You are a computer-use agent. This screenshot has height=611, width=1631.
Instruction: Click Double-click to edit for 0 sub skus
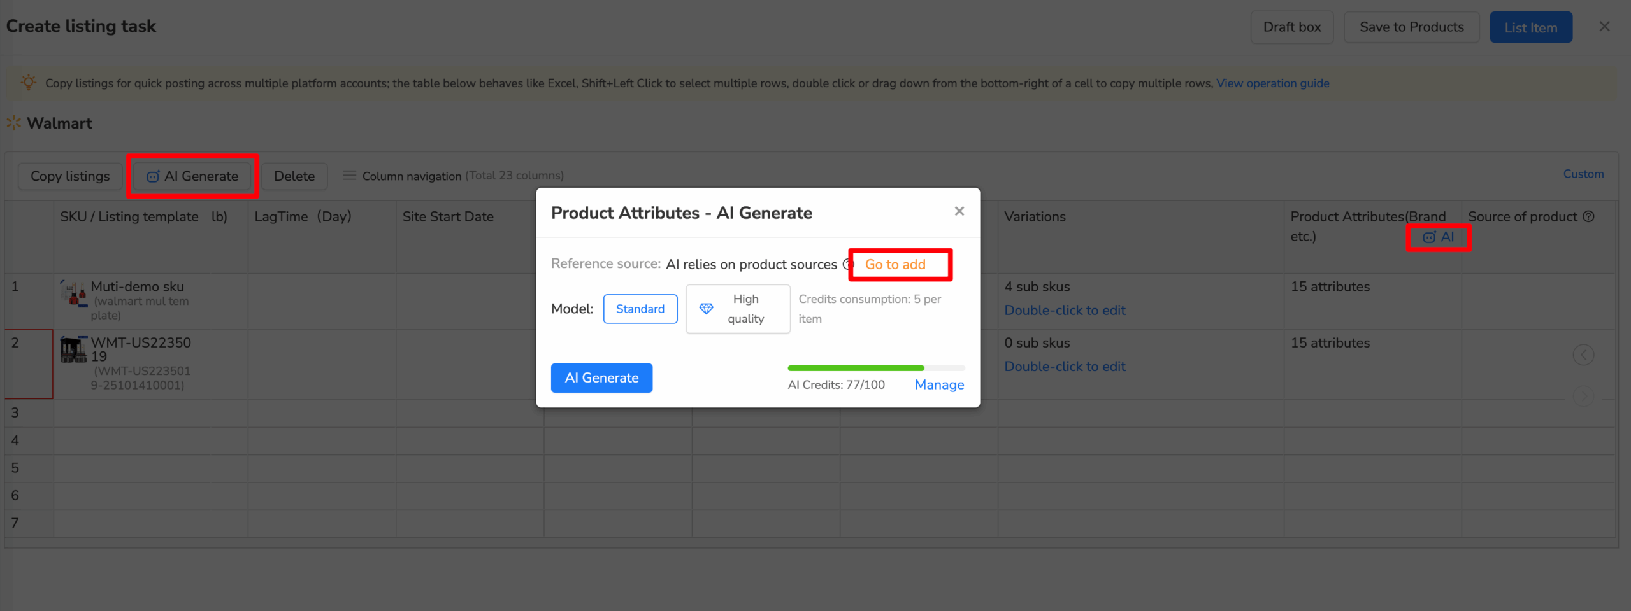tap(1065, 366)
